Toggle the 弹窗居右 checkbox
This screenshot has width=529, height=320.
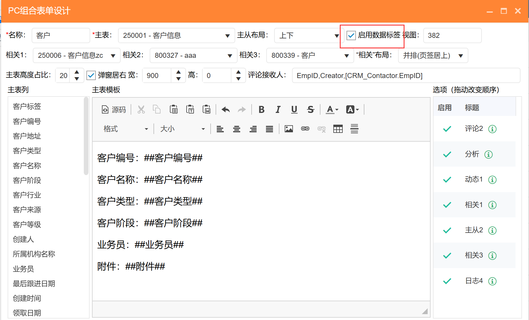click(x=91, y=75)
